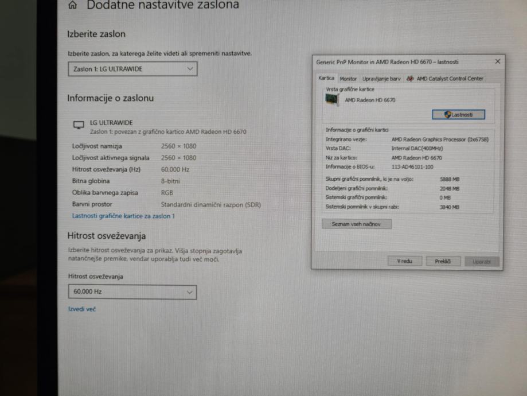Viewport: 527px width, 396px height.
Task: Open Lastnosti grafične kartice za zaslon 1 link
Action: point(123,216)
